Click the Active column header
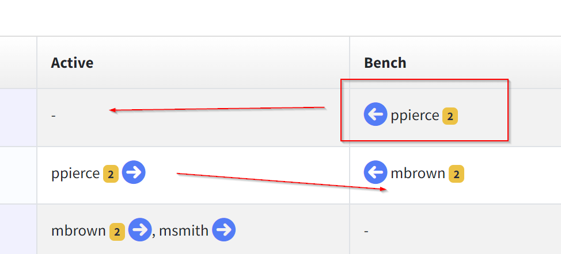This screenshot has width=561, height=254. pyautogui.click(x=193, y=63)
